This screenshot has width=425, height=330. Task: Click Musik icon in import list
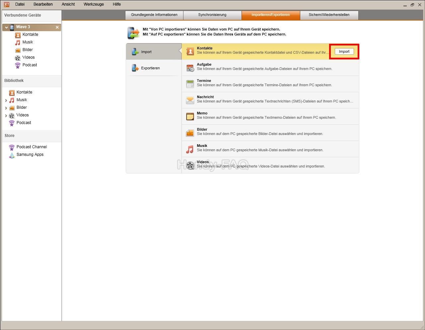190,149
